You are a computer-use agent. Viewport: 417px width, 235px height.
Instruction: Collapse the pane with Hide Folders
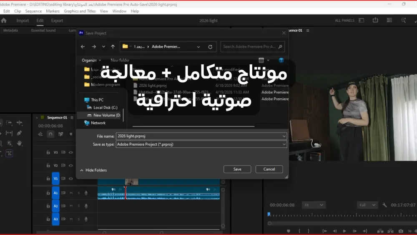(93, 170)
